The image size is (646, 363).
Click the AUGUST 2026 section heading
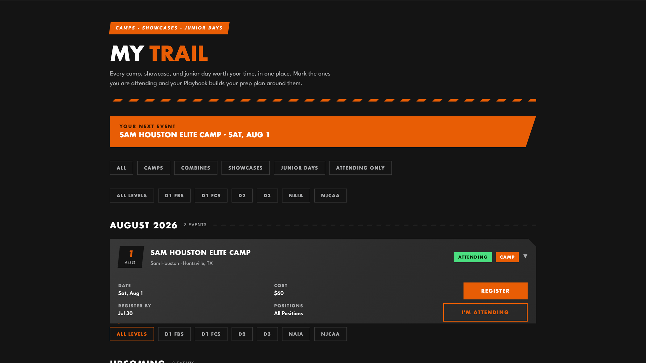tap(143, 225)
